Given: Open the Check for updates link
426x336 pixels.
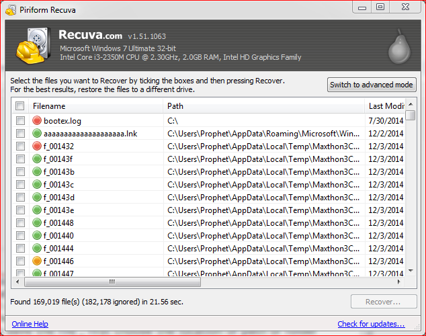Looking at the screenshot, I should [x=371, y=324].
